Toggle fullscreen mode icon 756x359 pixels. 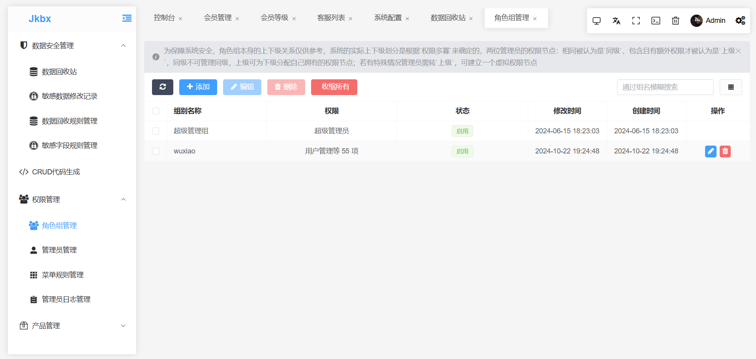pos(636,21)
